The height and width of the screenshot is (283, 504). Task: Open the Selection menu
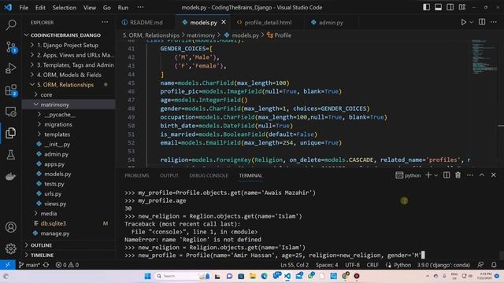[65, 7]
